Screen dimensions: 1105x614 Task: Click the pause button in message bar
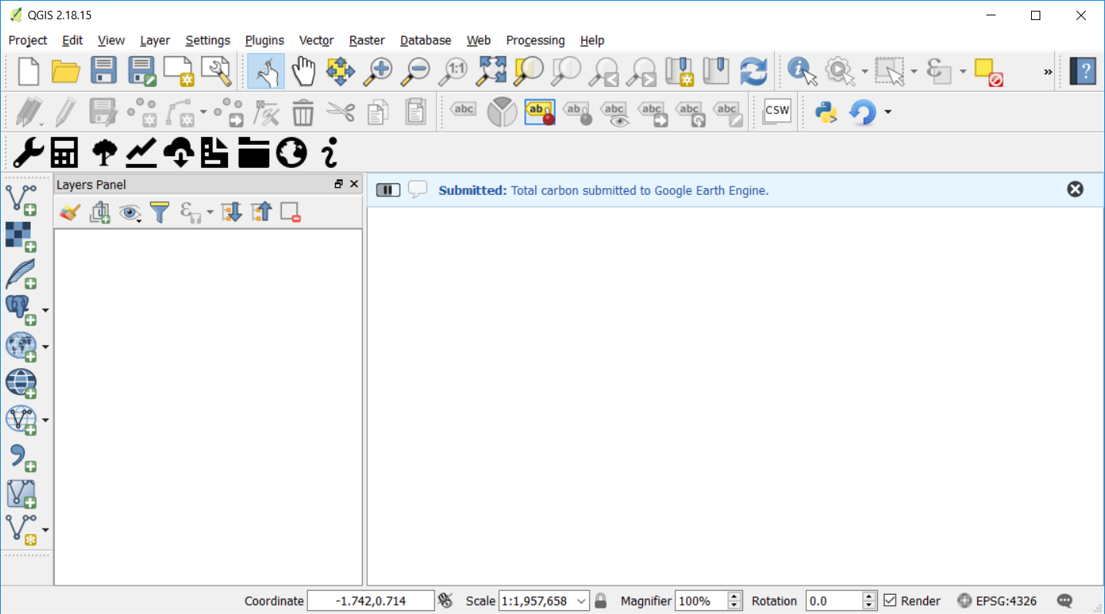click(x=388, y=190)
